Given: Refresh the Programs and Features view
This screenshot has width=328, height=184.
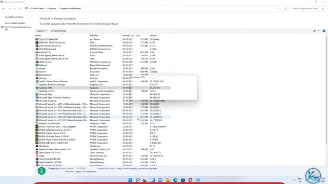Looking at the screenshot, I should pos(286,9).
